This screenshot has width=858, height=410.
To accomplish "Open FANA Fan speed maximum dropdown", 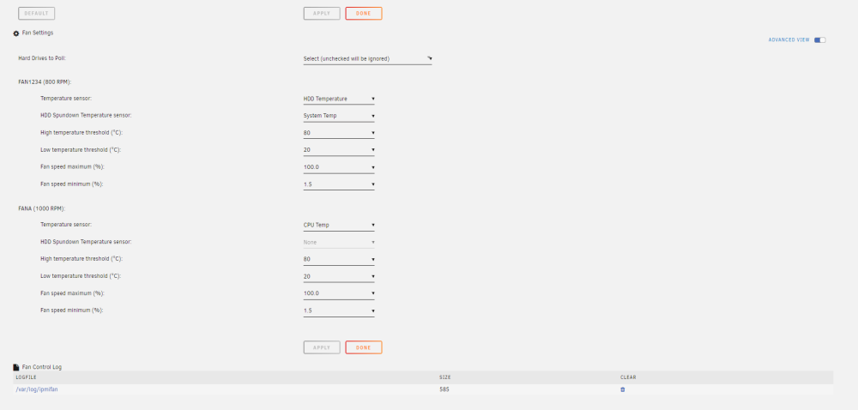I will pos(339,293).
